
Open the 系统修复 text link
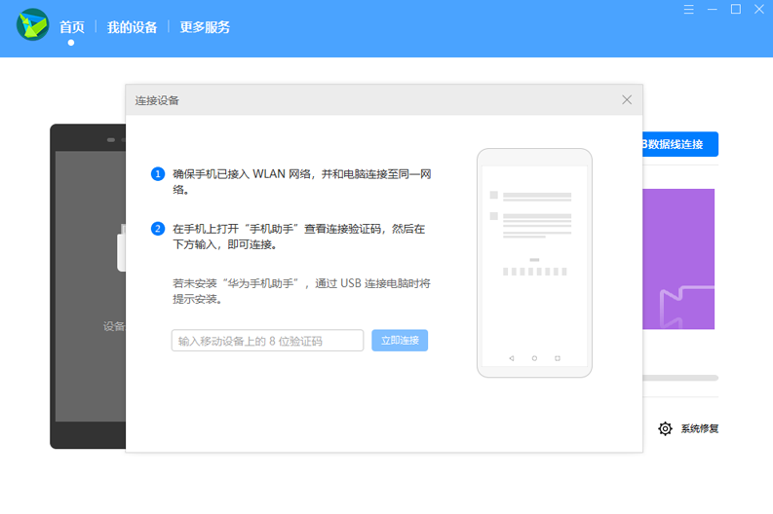(700, 428)
